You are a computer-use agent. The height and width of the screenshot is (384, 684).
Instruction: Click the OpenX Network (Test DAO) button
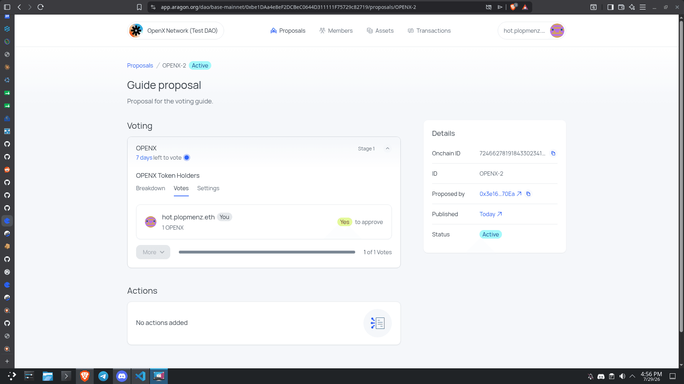pos(176,31)
